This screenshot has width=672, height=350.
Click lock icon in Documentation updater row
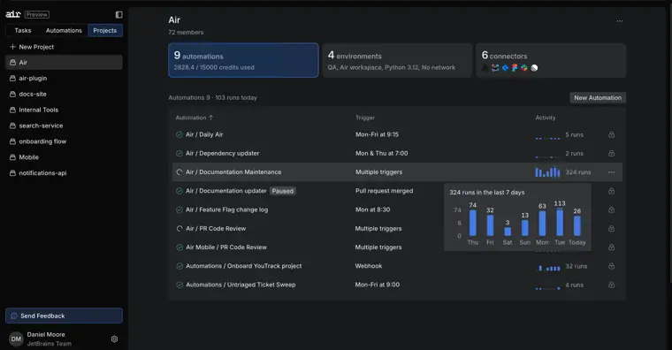pos(611,191)
